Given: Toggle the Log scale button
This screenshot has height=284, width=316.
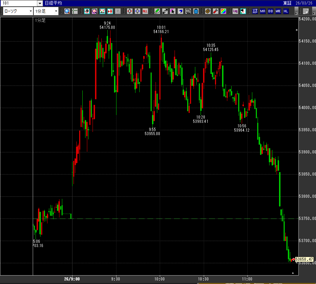Looking at the screenshot, I should (235, 11).
